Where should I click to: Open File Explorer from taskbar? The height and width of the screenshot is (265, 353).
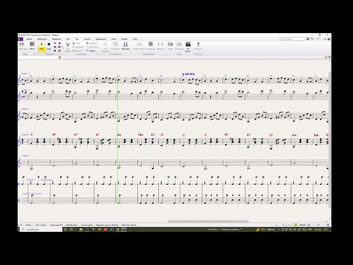[x=81, y=230]
